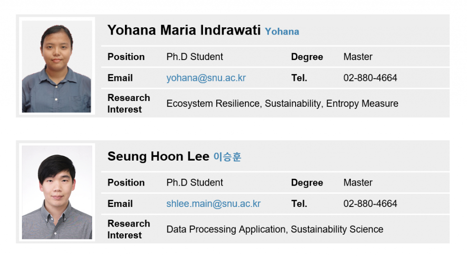Click the name heading Seung Hoon Lee
Viewport: 467px width, 257px height.
point(158,156)
